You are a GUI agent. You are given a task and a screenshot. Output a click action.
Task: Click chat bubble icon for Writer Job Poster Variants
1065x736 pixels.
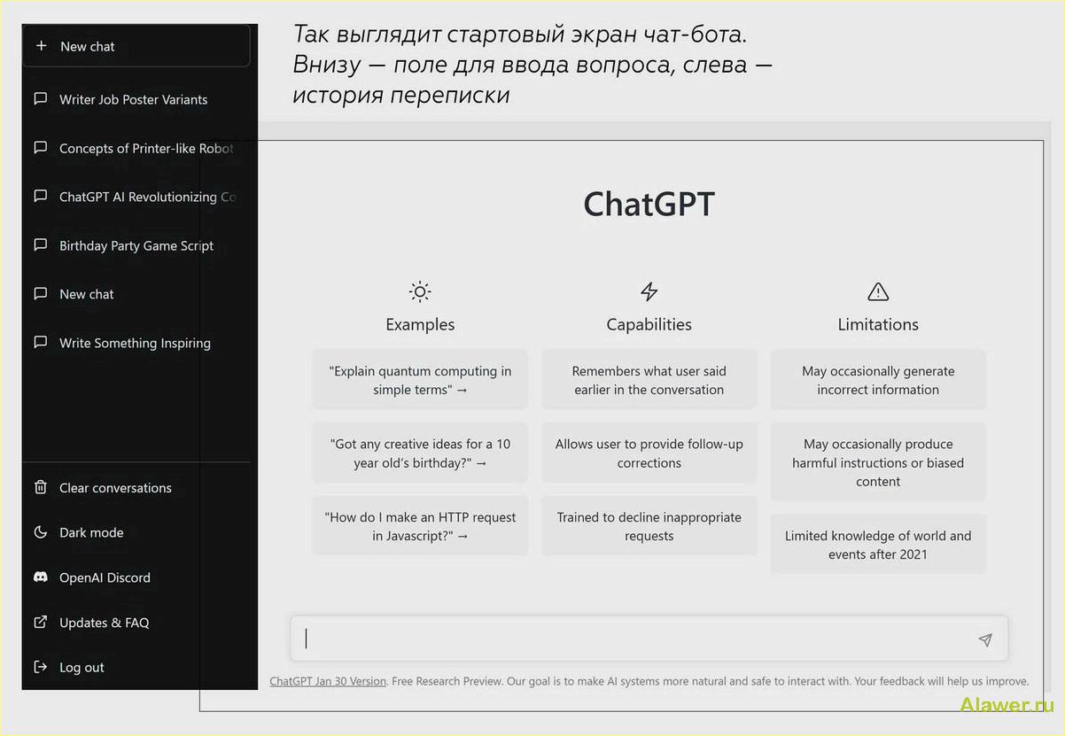click(40, 99)
